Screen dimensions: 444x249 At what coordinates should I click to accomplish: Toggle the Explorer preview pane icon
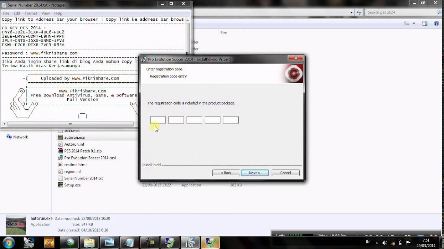[425, 23]
